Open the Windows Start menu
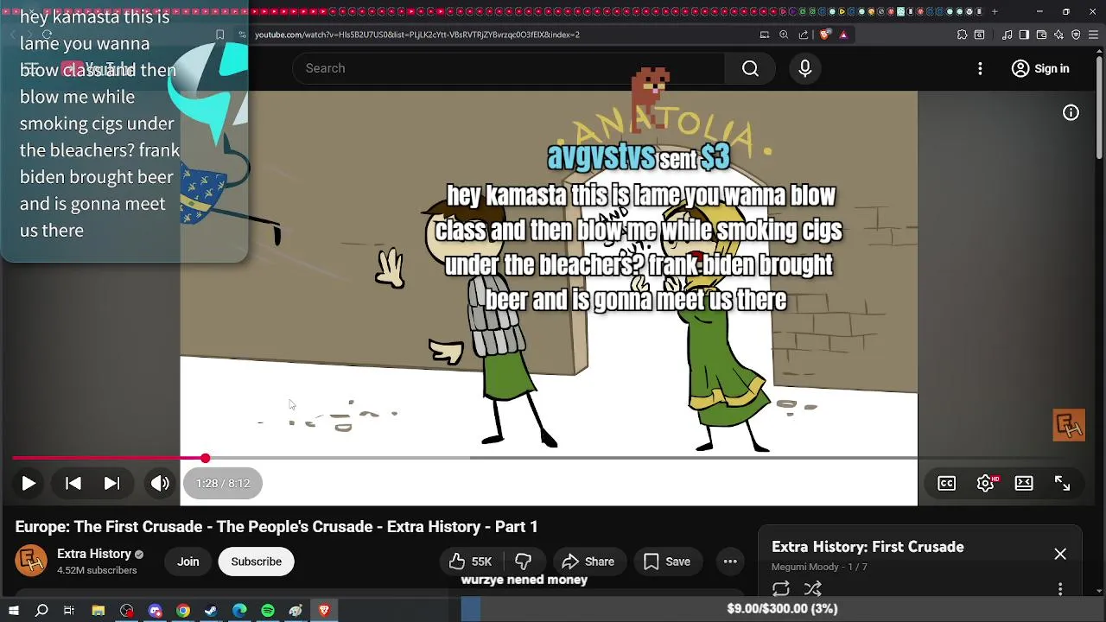Screen dimensions: 1106x622 coord(14,611)
